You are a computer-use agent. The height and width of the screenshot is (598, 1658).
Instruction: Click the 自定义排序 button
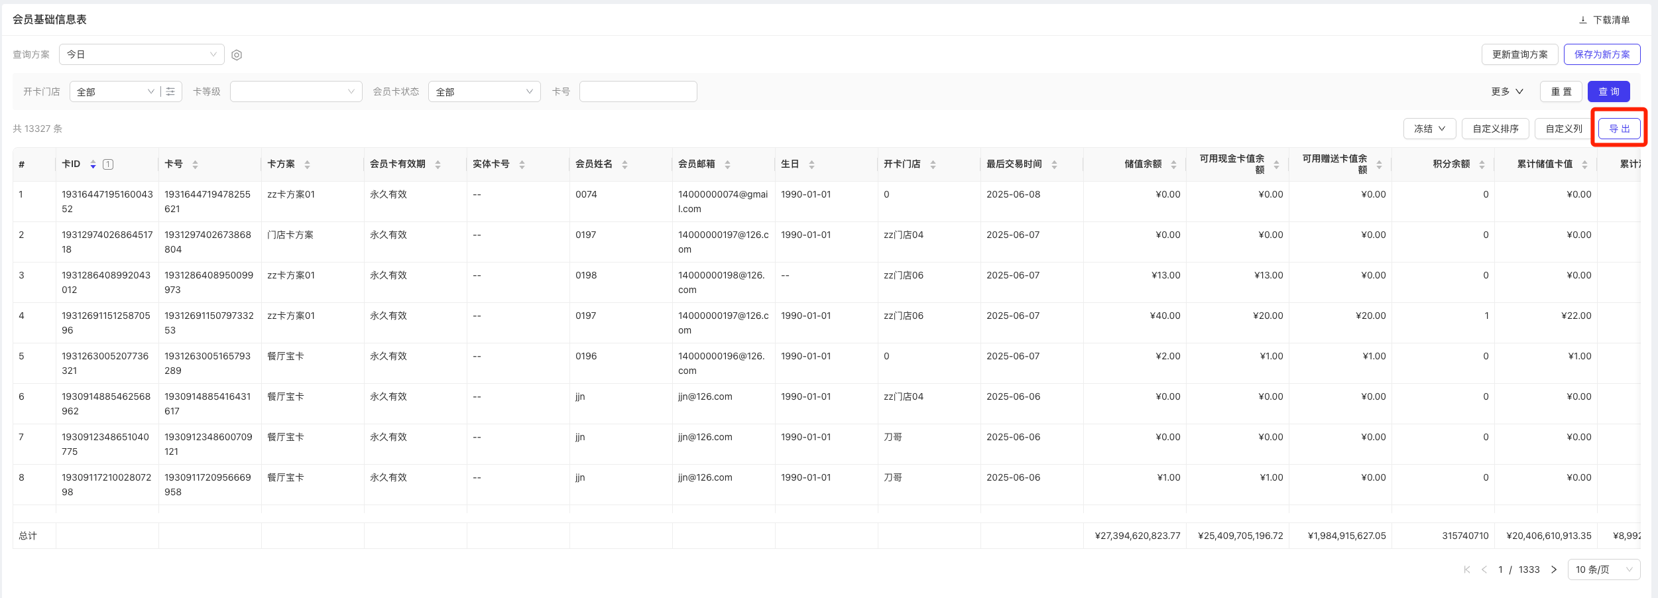[1496, 129]
